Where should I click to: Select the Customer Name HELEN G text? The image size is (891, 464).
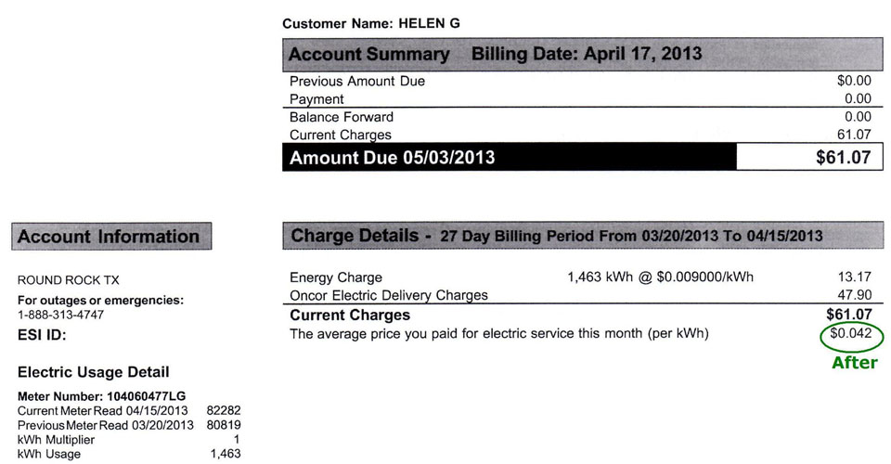click(371, 24)
